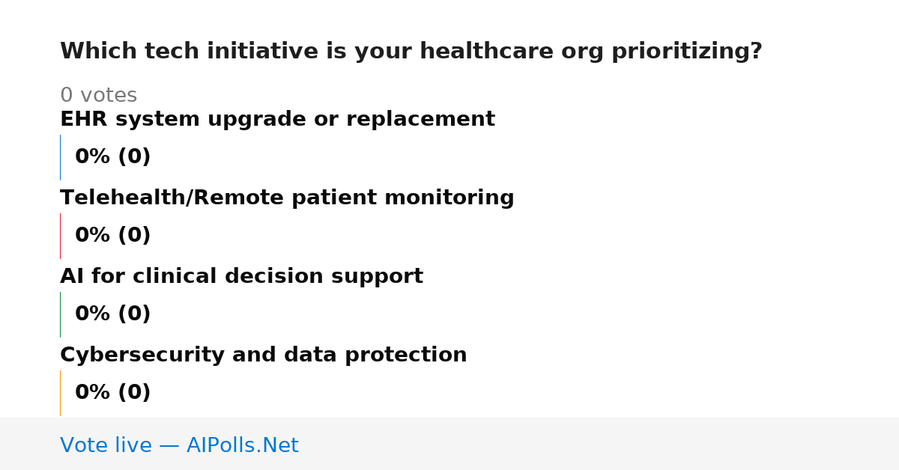Select Cybersecurity and data protection option
Screen dimensions: 899x470
263,355
